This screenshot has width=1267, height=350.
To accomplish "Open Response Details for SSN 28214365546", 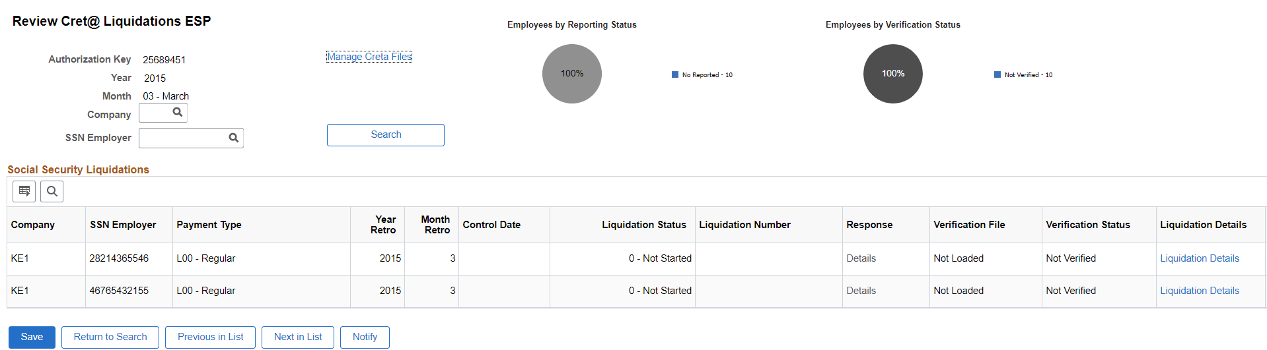I will click(x=861, y=258).
